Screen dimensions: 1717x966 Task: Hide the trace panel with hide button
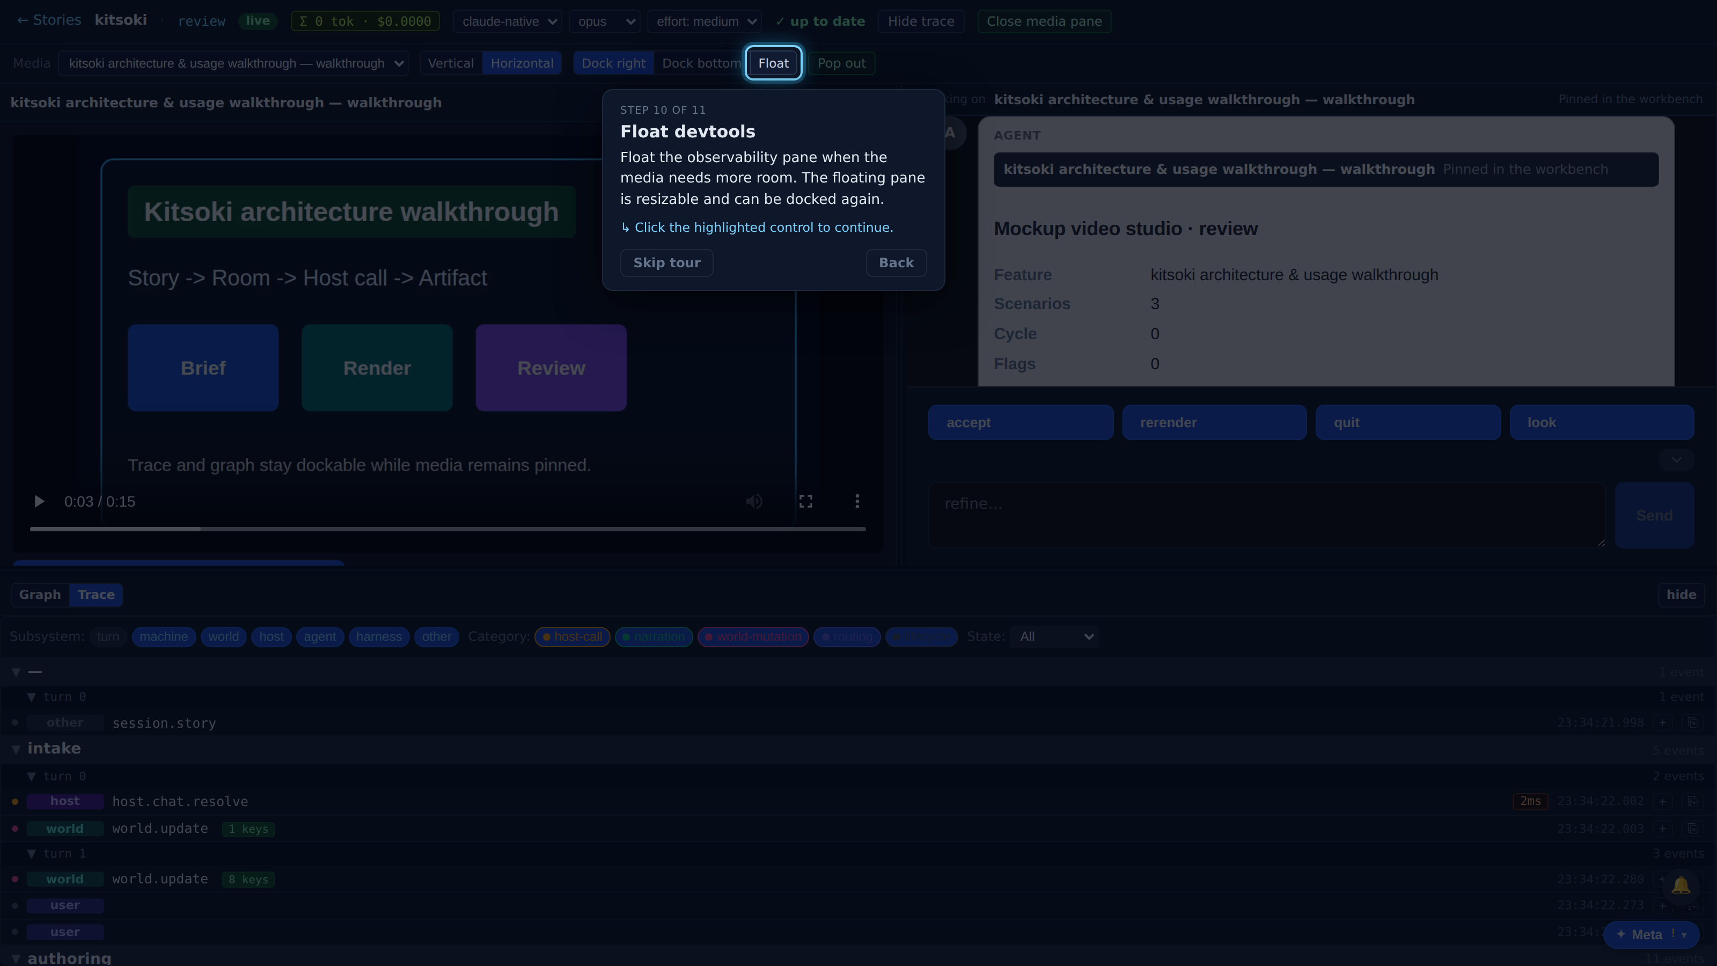point(1681,595)
